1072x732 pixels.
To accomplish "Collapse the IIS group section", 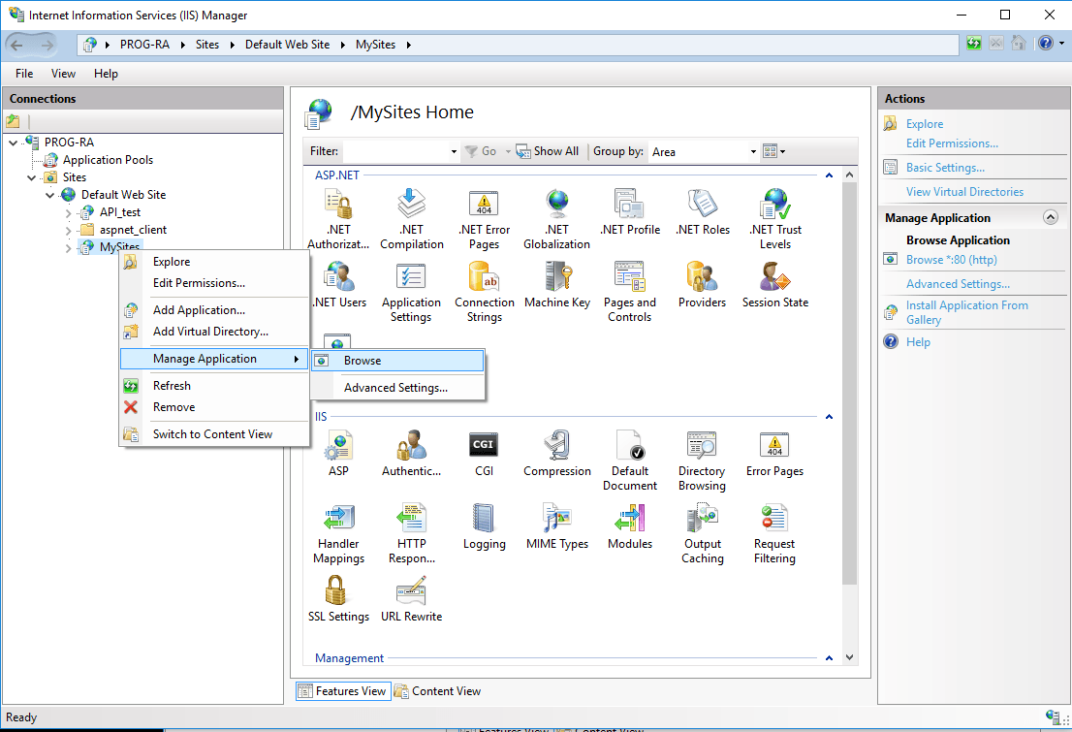I will tap(830, 417).
